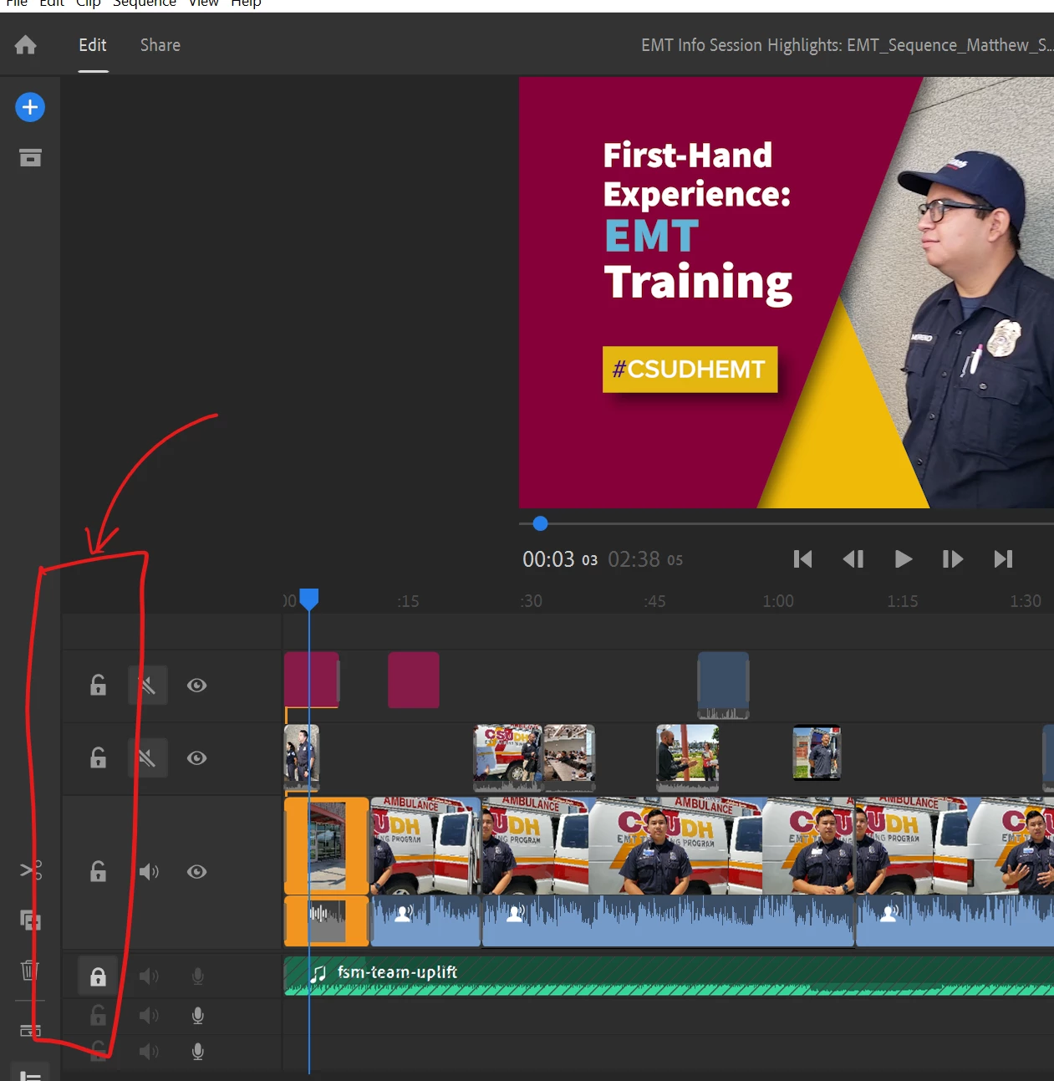Screen dimensions: 1054x1081
Task: Click the preview monitor EMT Training frame
Action: pyautogui.click(x=787, y=293)
